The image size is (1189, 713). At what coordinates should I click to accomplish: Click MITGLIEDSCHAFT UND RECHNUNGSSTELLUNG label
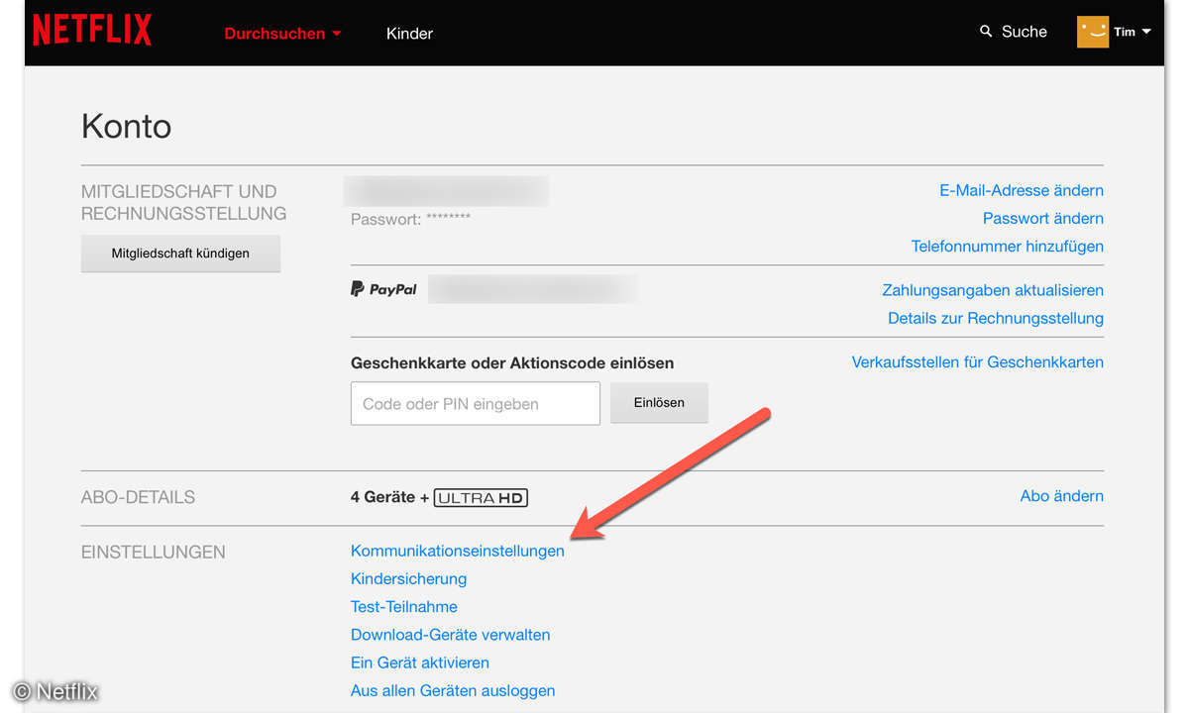pos(184,202)
